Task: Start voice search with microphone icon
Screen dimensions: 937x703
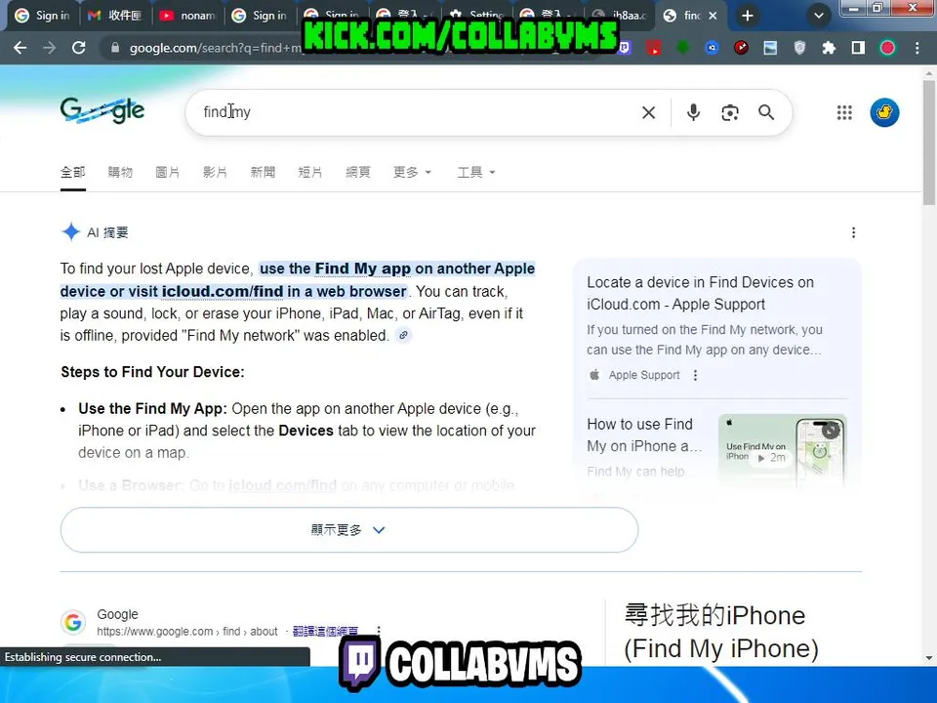Action: pyautogui.click(x=693, y=112)
